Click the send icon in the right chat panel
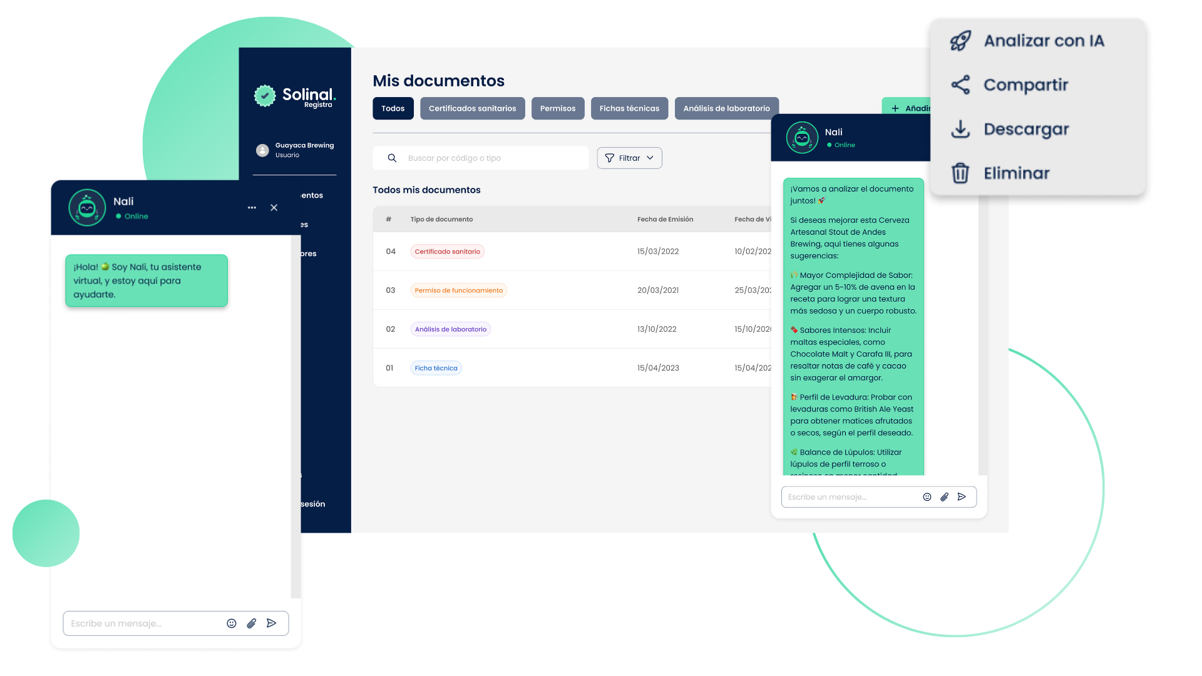Viewport: 1202px width, 676px height. coord(962,497)
